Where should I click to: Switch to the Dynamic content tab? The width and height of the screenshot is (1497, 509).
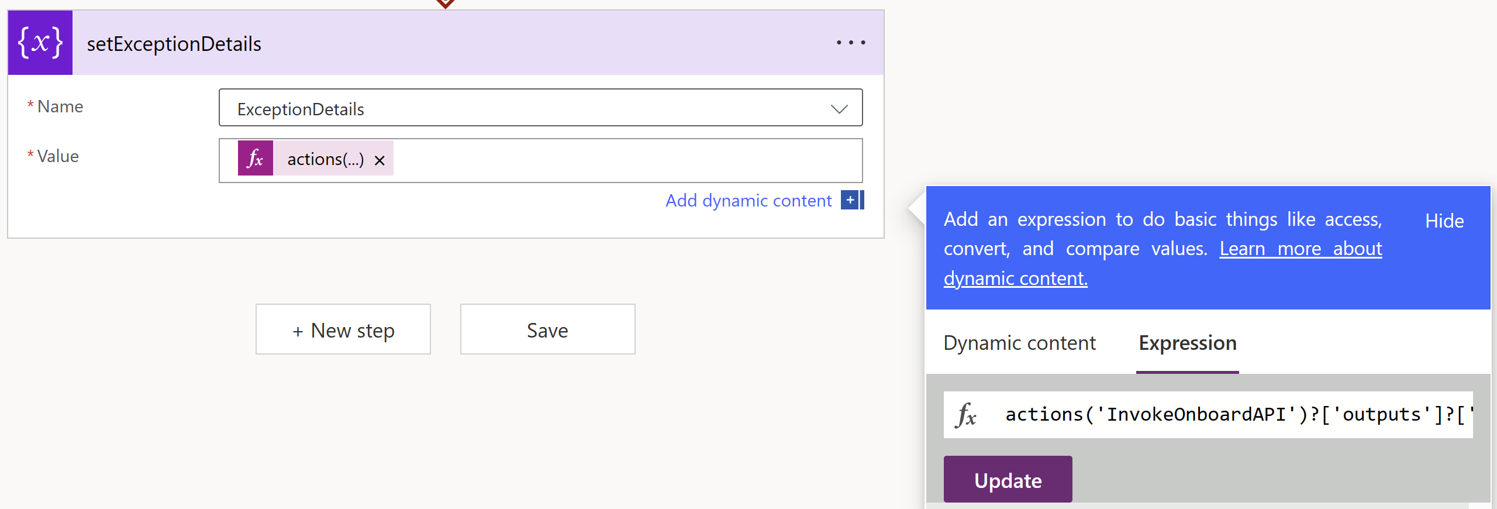tap(1019, 343)
